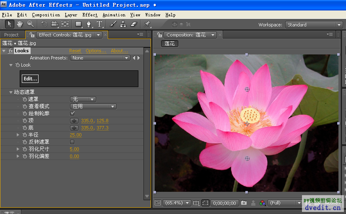Click the 羽化偏差 value 0.00
Screen dimensions: 346x214
[x=74, y=156]
